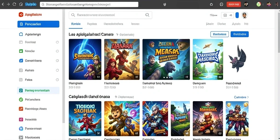Open the cartoon user avatar in page header
The height and width of the screenshot is (140, 280).
coord(244,15)
